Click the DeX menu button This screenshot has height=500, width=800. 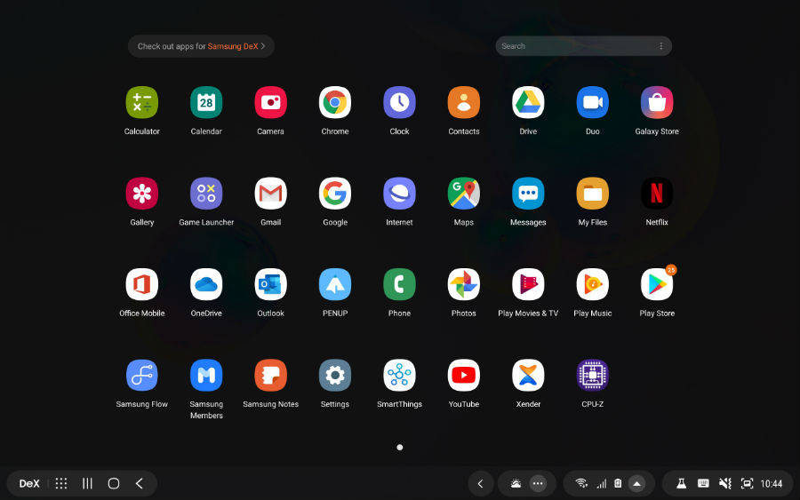pos(29,483)
